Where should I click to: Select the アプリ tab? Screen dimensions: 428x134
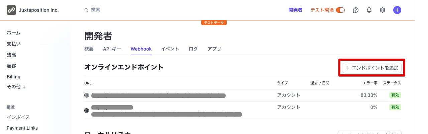(214, 49)
